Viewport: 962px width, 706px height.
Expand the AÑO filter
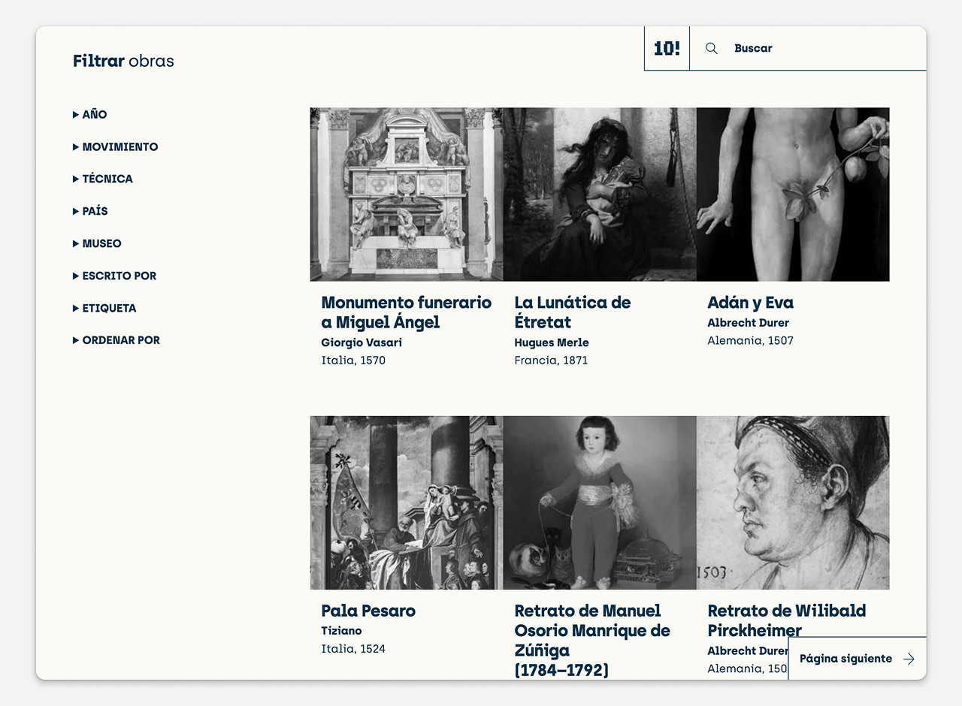click(90, 115)
